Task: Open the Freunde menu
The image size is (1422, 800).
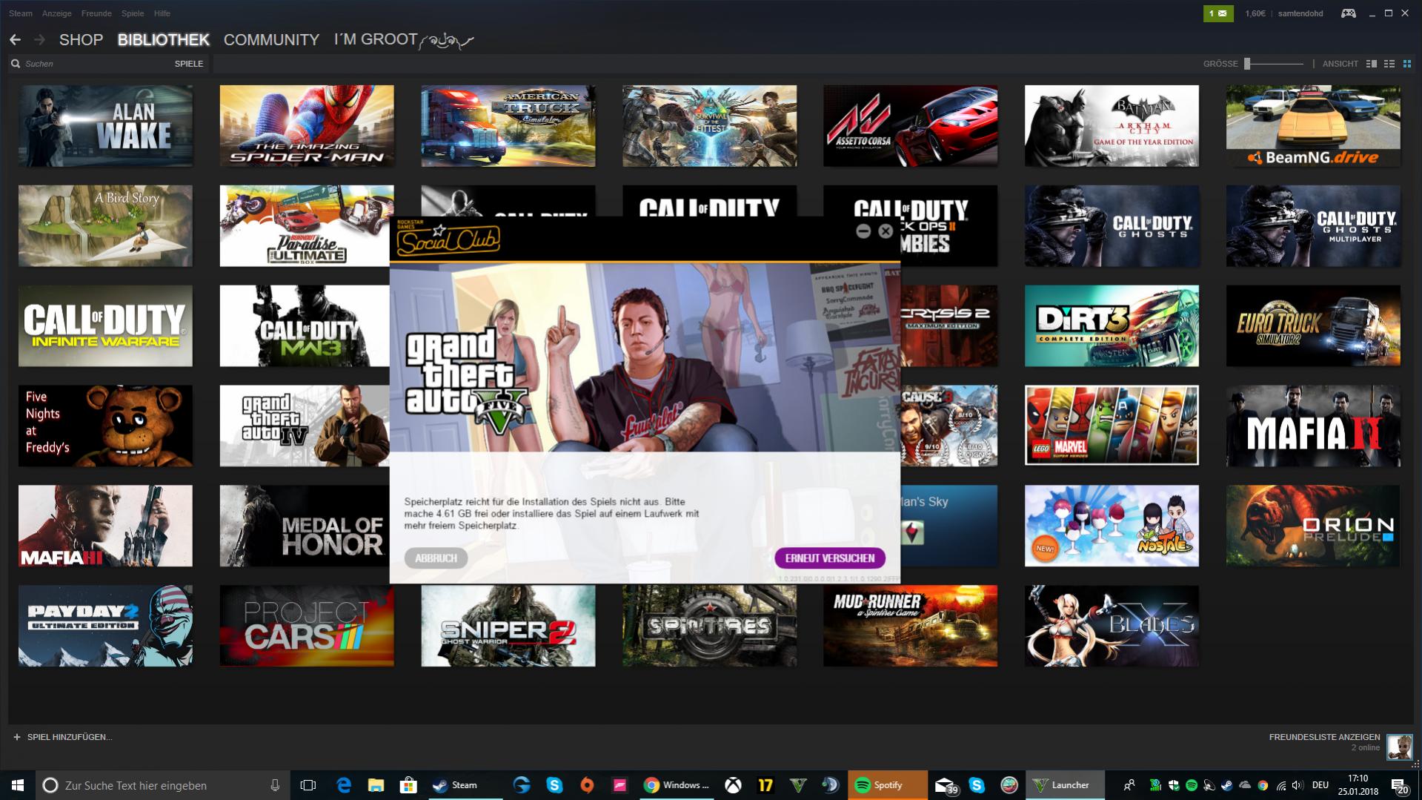Action: click(x=96, y=13)
